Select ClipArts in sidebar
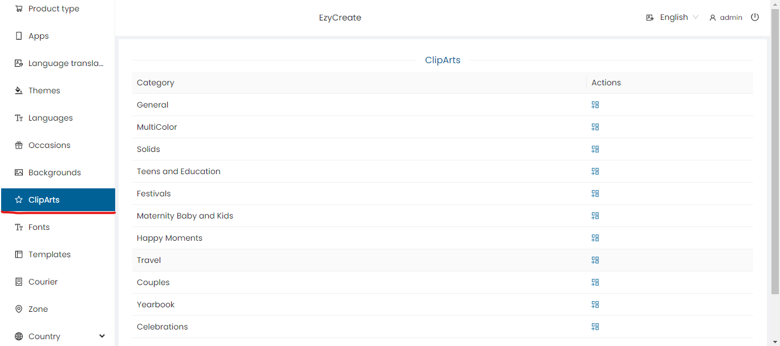 click(x=58, y=200)
